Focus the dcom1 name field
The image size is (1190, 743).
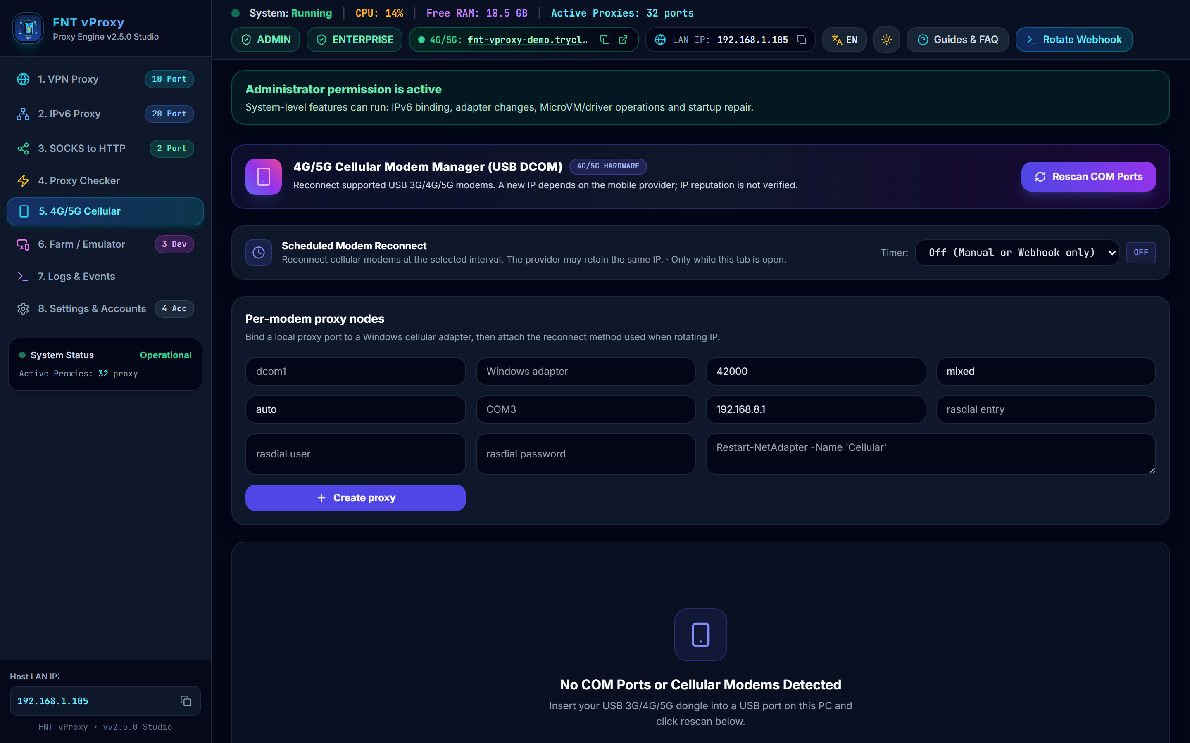coord(355,371)
